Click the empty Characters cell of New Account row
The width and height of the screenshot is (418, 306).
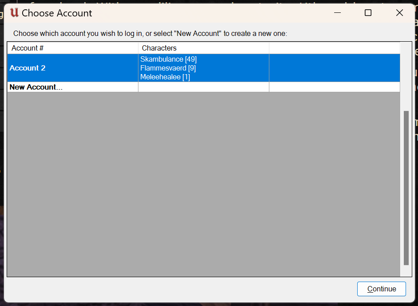(203, 87)
